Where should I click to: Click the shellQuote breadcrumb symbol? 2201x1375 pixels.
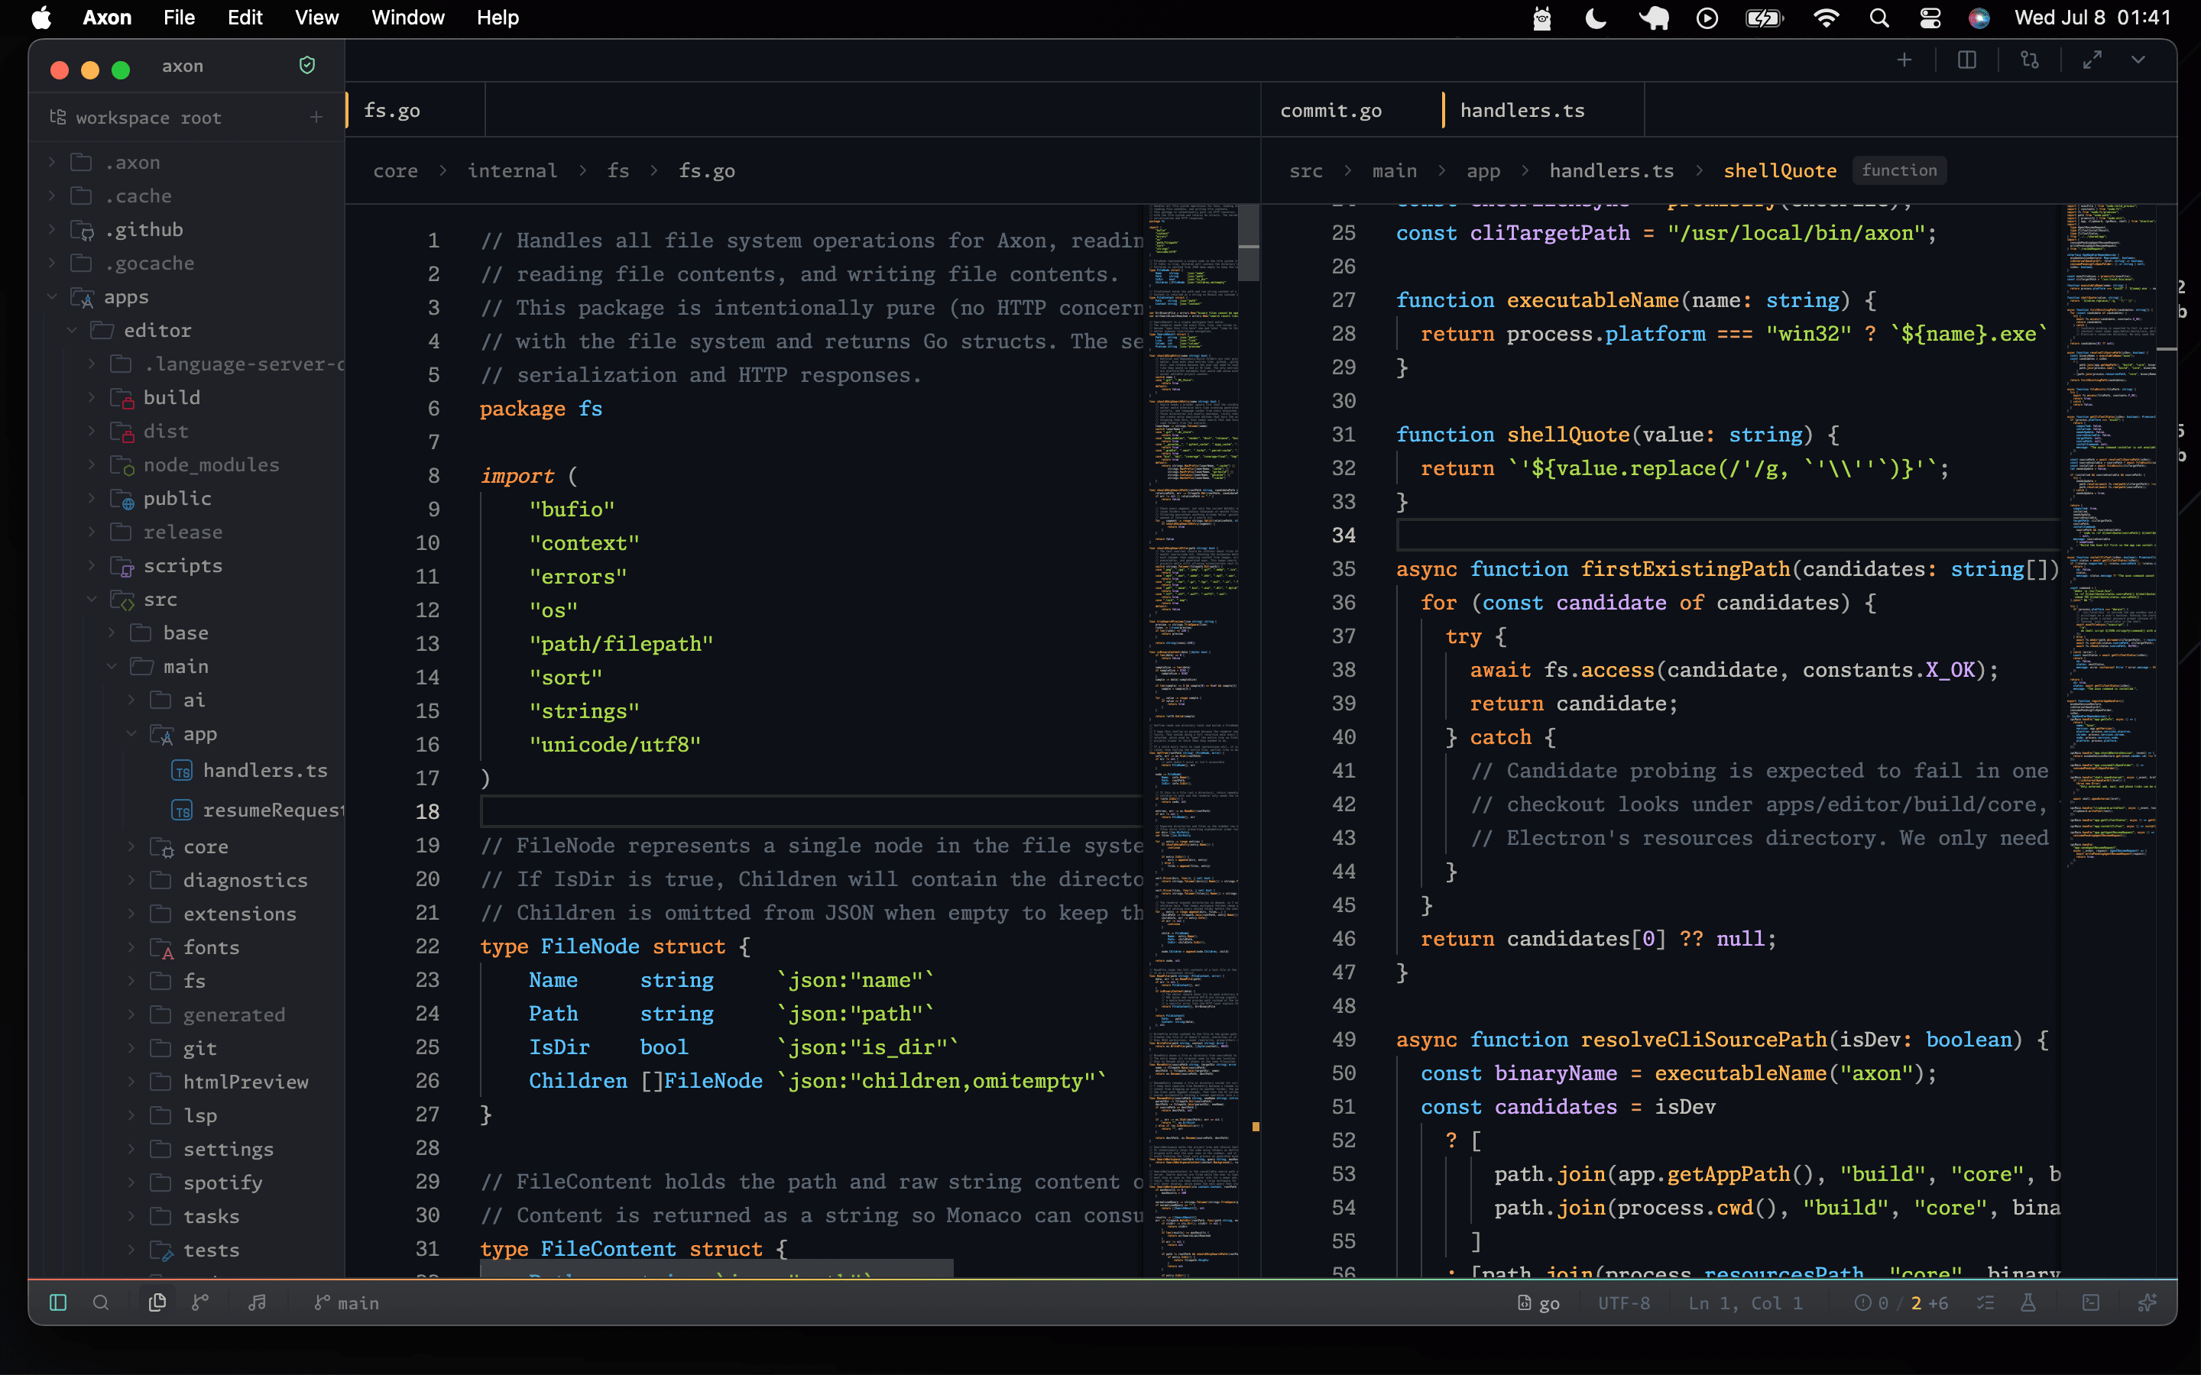click(1780, 171)
